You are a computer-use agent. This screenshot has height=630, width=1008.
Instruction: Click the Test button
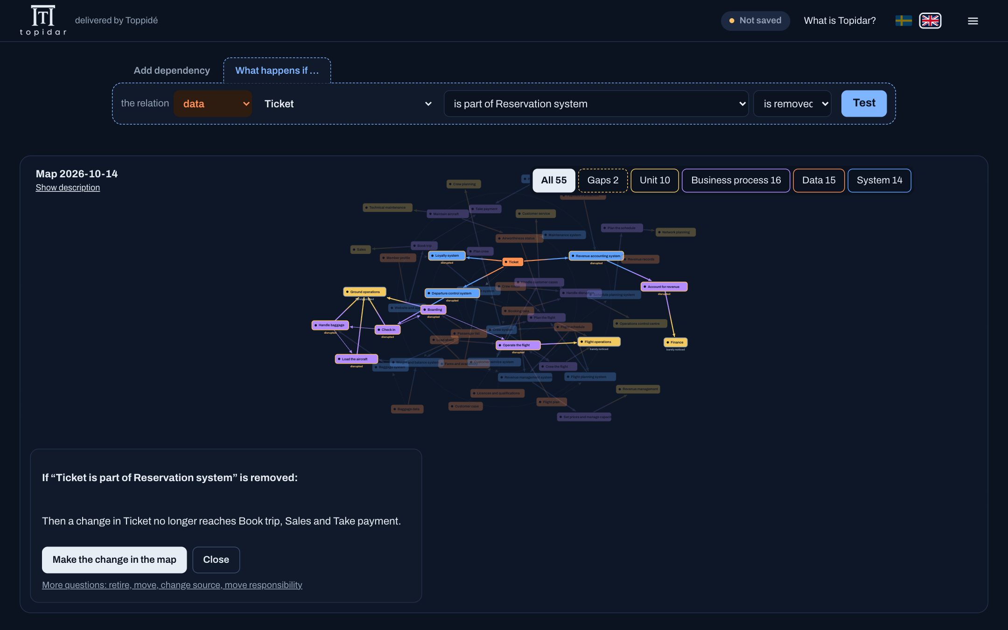(x=864, y=103)
